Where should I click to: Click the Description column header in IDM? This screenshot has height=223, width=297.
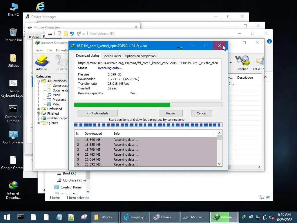[x=245, y=78]
